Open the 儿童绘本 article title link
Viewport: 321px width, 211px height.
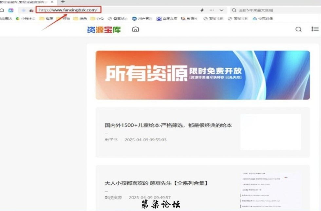pyautogui.click(x=168, y=125)
